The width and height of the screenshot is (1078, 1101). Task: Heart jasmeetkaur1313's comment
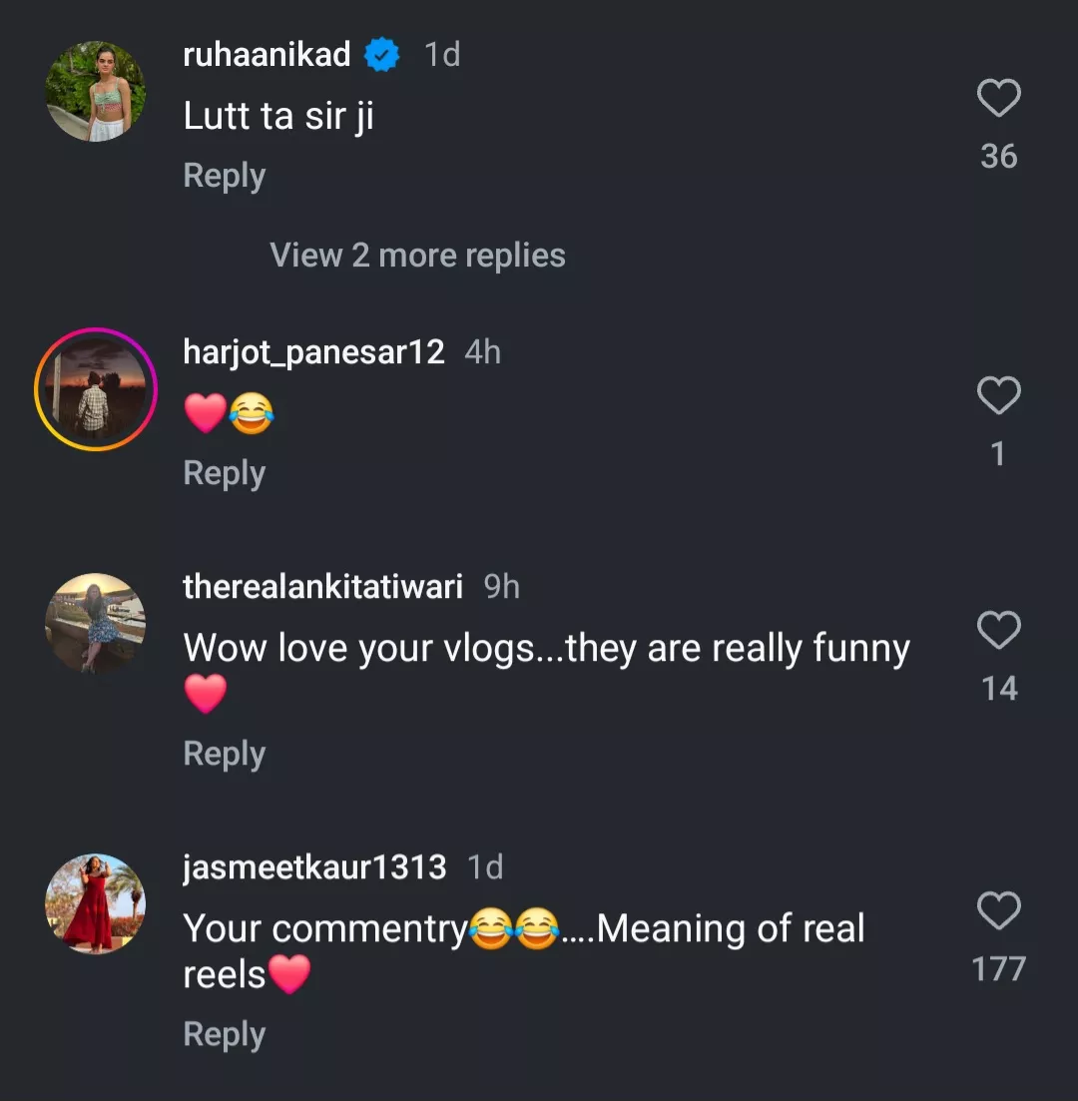point(998,911)
